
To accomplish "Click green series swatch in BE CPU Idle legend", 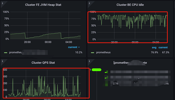I will coord(92,53).
